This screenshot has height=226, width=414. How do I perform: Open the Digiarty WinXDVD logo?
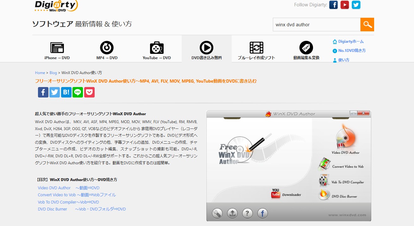[x=56, y=6]
